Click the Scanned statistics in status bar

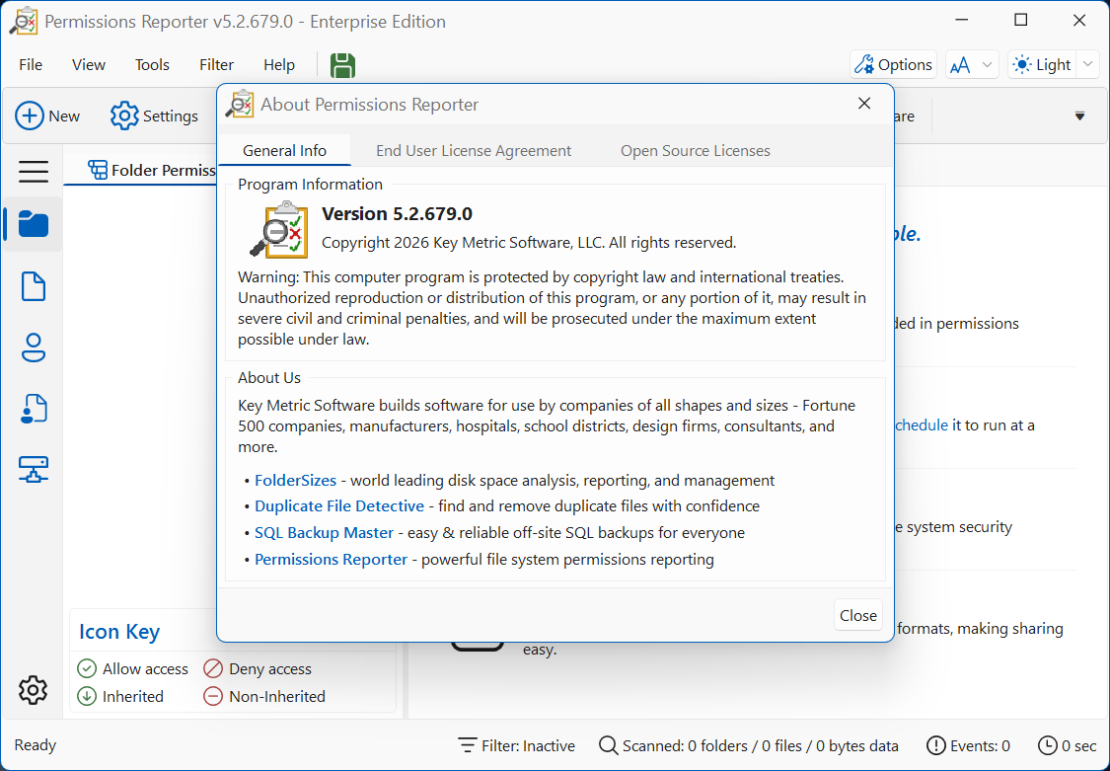tap(748, 745)
